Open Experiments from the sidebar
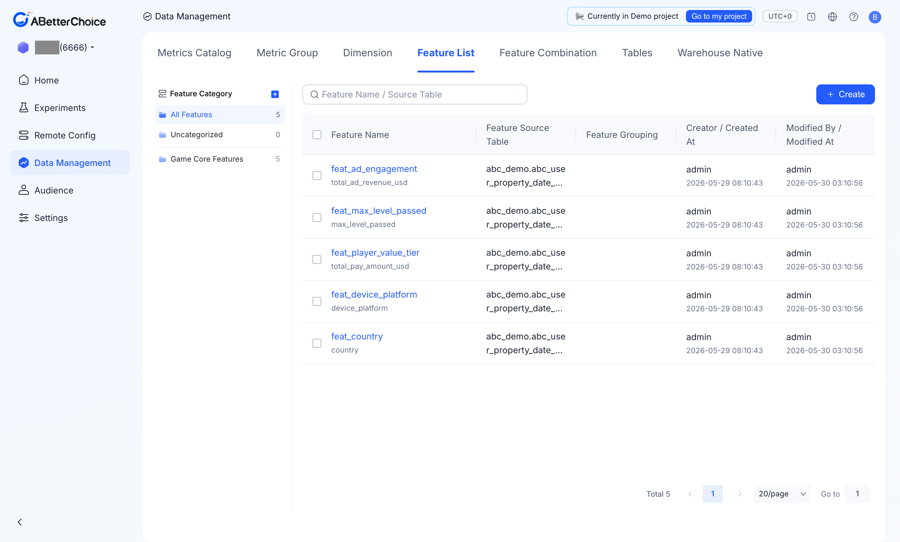The width and height of the screenshot is (900, 542). coord(70,108)
